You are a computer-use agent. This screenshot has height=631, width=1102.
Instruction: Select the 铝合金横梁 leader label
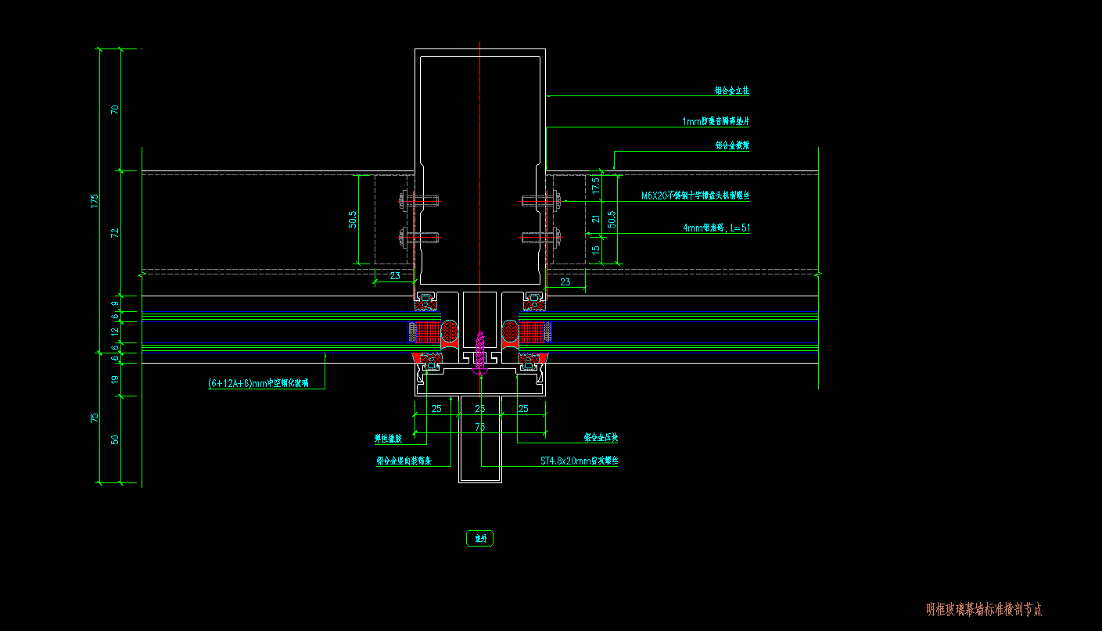(x=732, y=145)
